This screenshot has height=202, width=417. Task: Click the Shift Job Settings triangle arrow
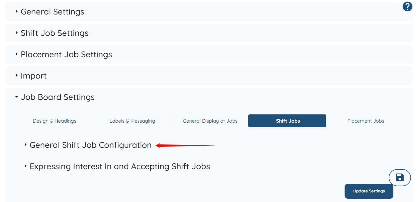click(17, 33)
